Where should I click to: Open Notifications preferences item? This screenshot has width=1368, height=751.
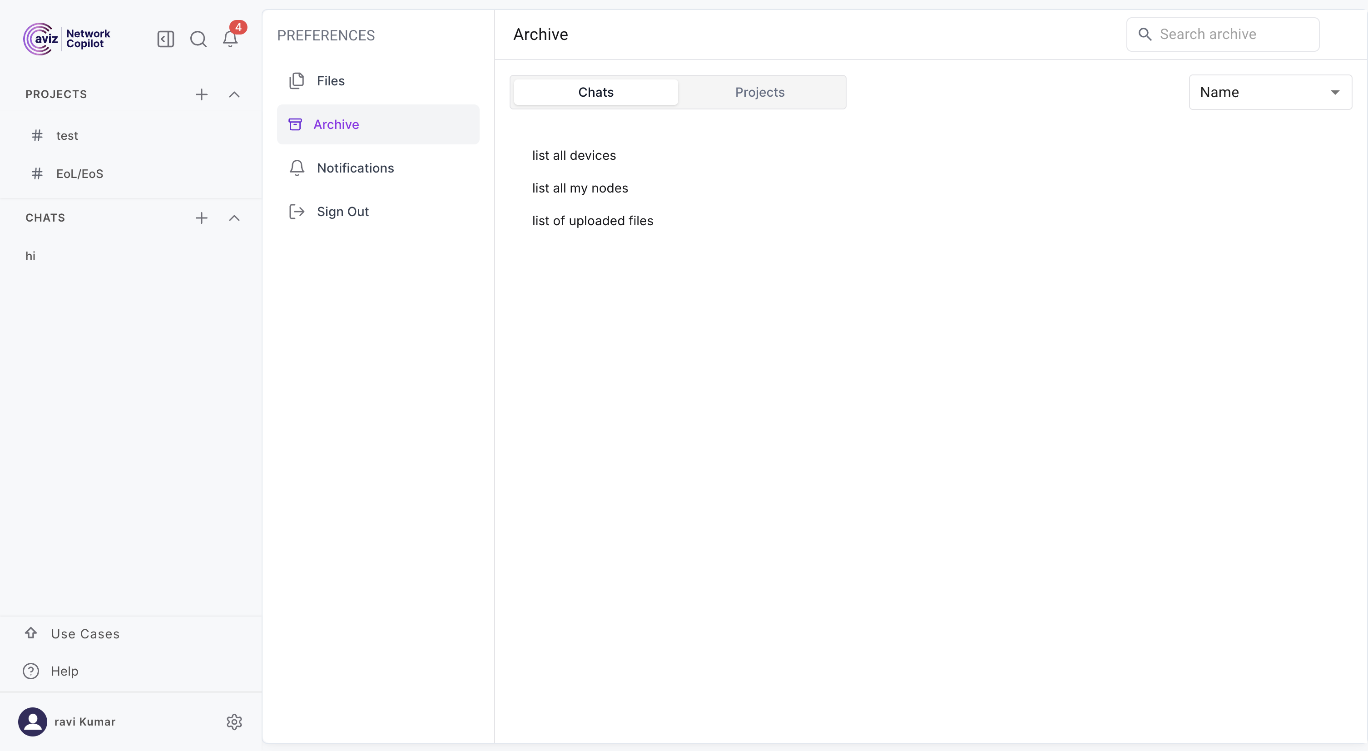(355, 168)
